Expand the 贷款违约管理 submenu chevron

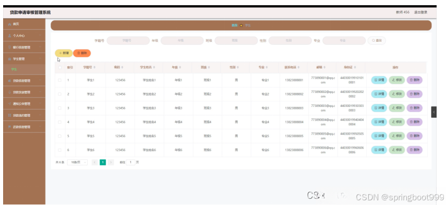point(40,115)
